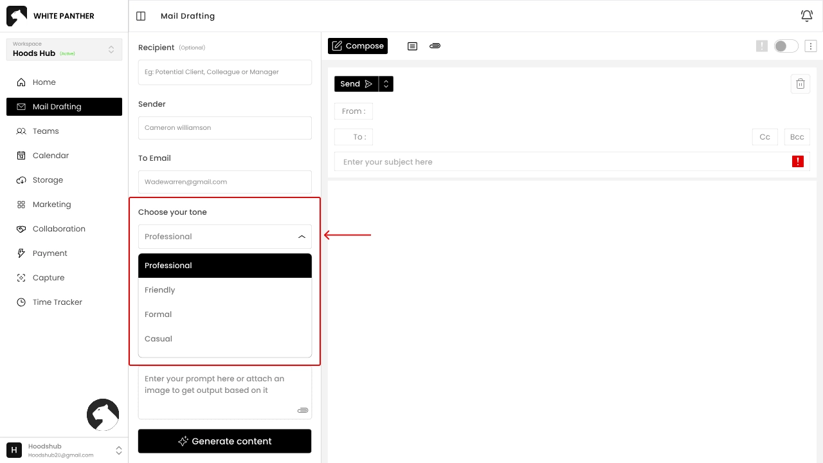Viewport: 823px width, 463px height.
Task: Open the Send options arrow dropdown
Action: [x=386, y=84]
